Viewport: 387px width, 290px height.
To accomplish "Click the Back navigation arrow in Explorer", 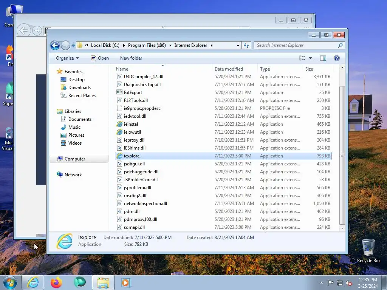I will [x=55, y=45].
